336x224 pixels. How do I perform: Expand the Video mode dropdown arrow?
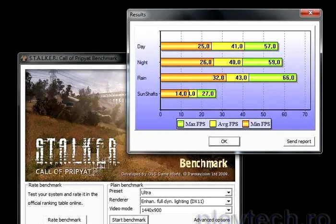[x=228, y=210]
